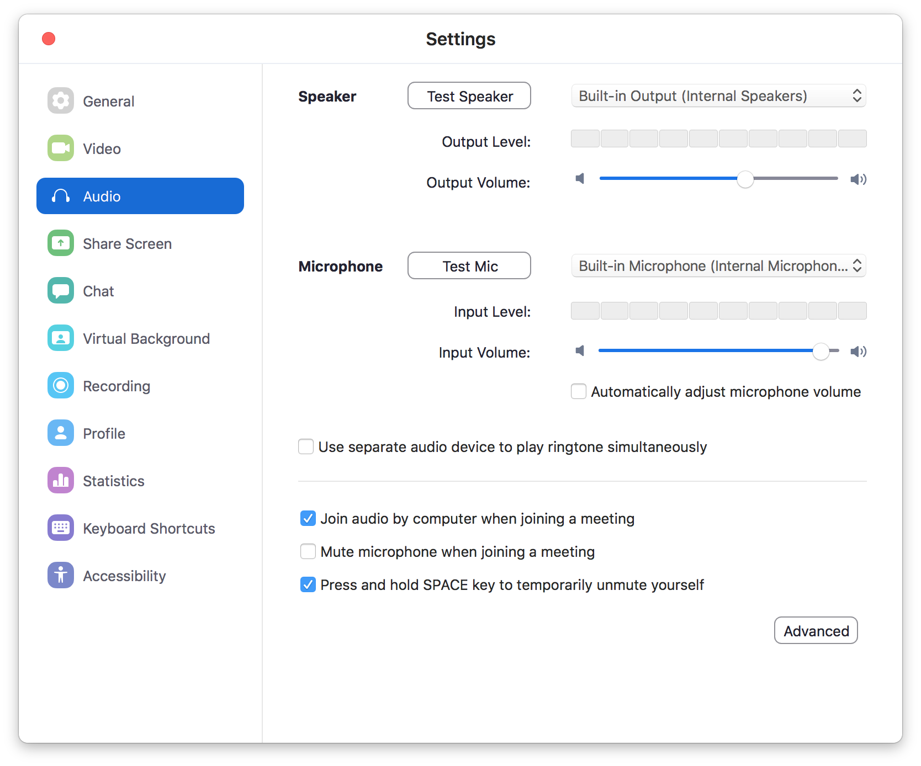
Task: Select the Video camera icon
Action: tap(60, 148)
